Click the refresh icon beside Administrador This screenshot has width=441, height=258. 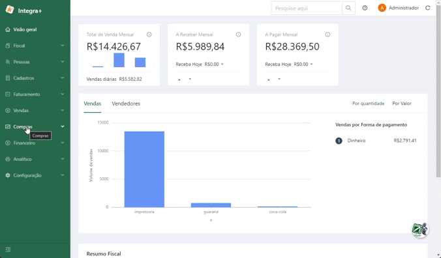coord(428,8)
